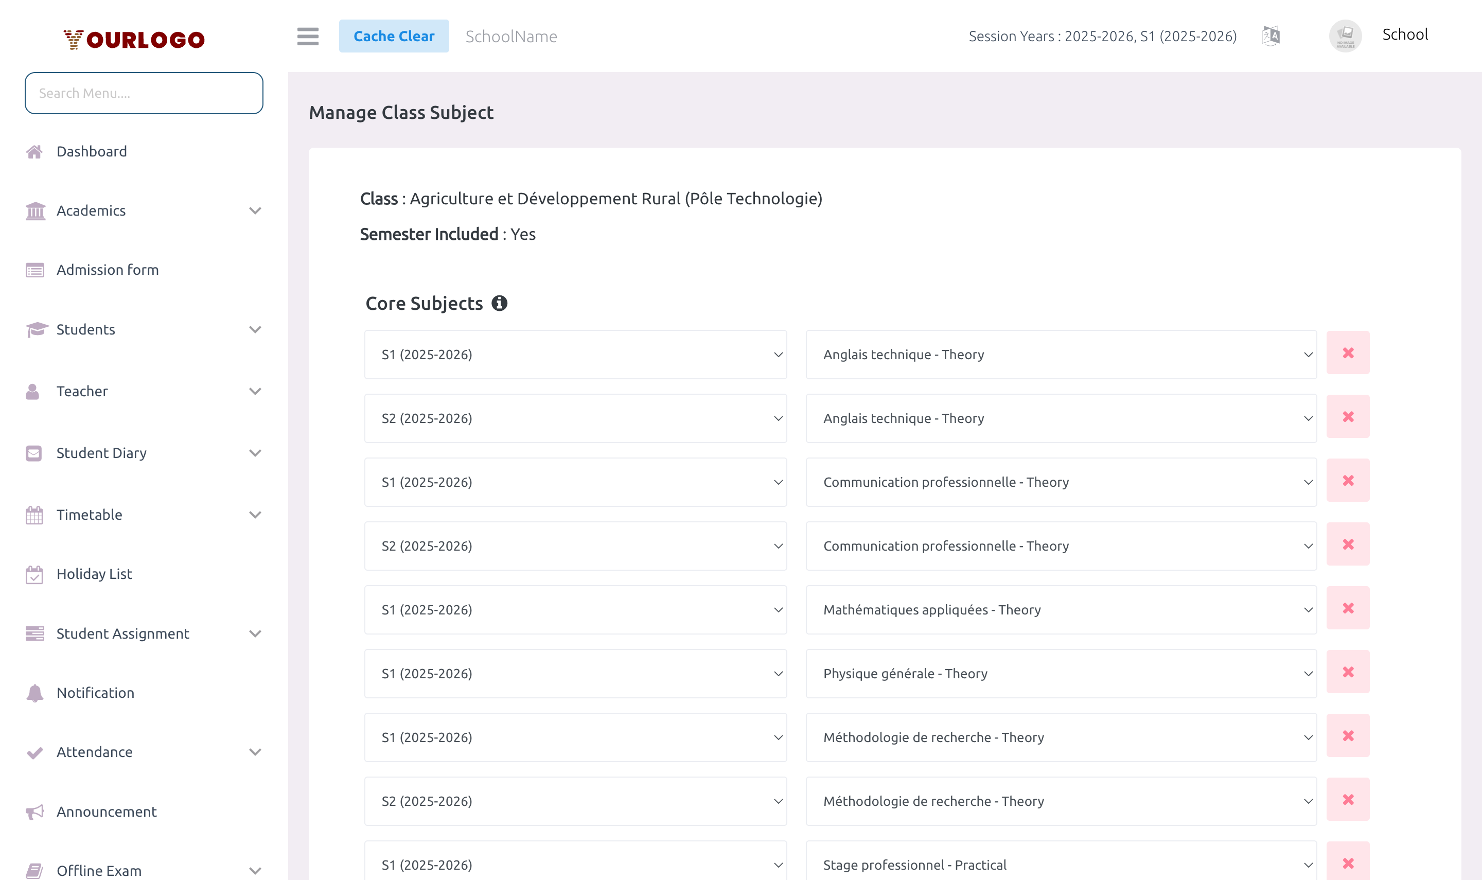The image size is (1482, 880).
Task: Select Admission form in the sidebar
Action: [108, 270]
